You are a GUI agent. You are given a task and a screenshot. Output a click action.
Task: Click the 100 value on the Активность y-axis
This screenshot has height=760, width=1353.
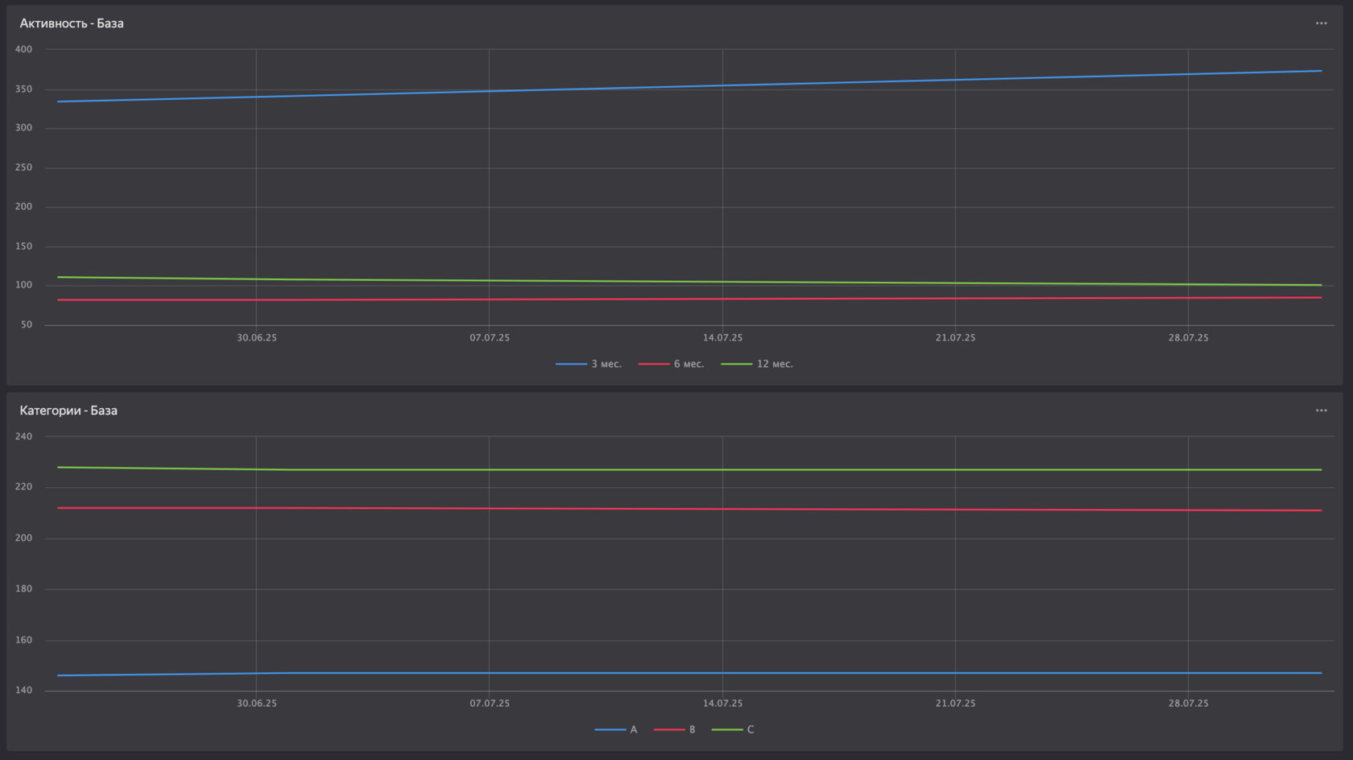(24, 285)
